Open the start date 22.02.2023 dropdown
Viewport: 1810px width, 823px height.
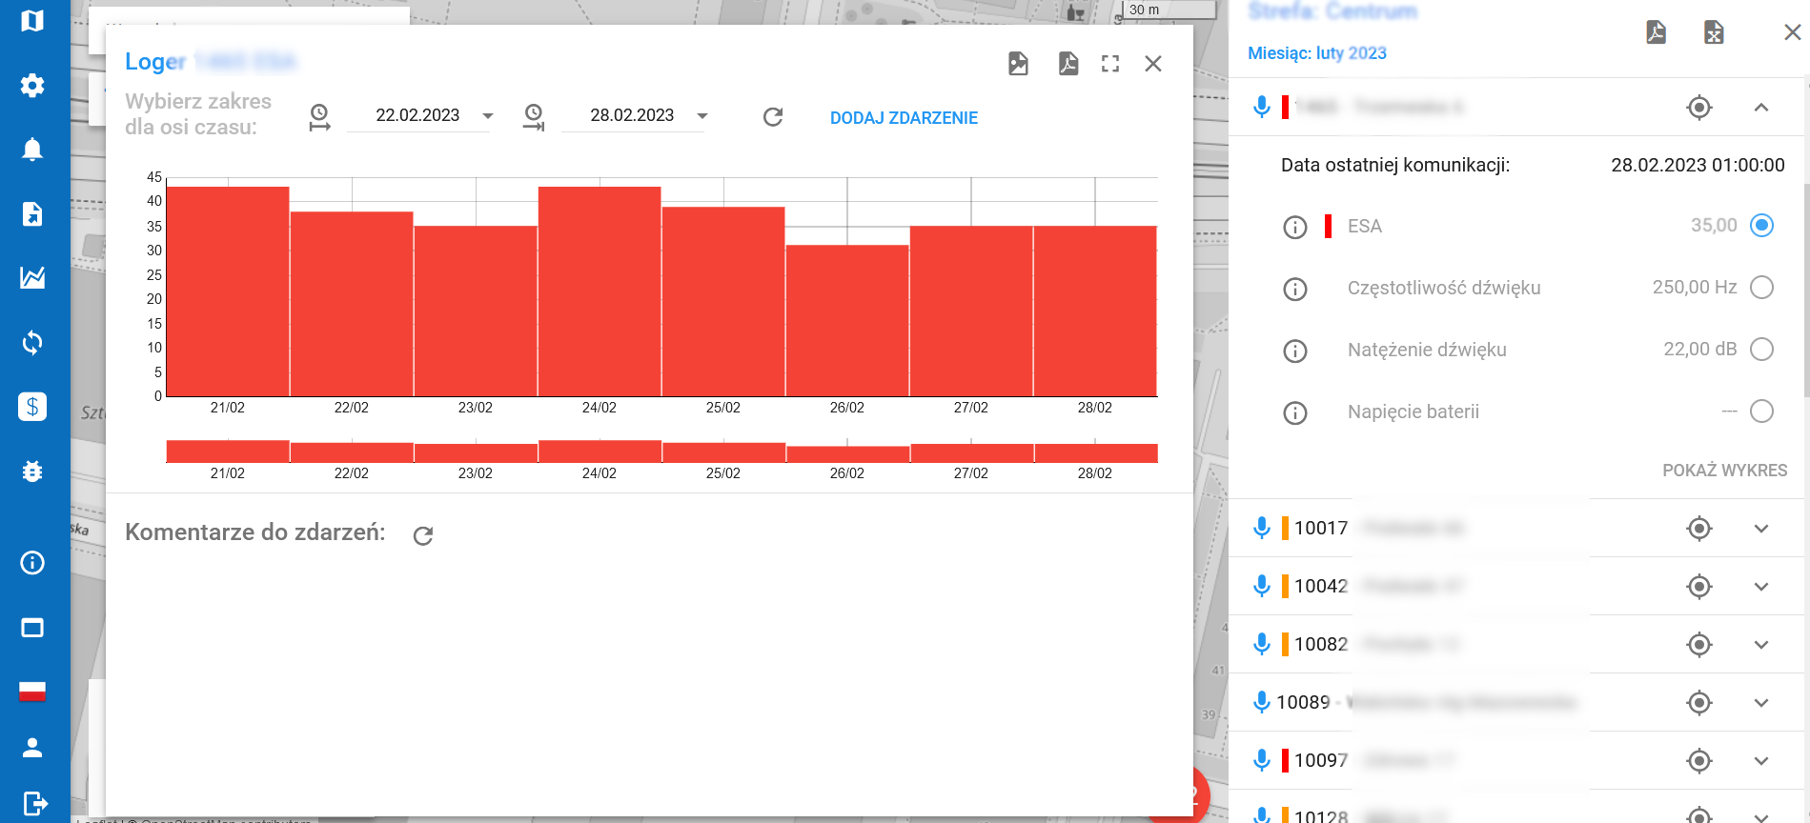(488, 116)
